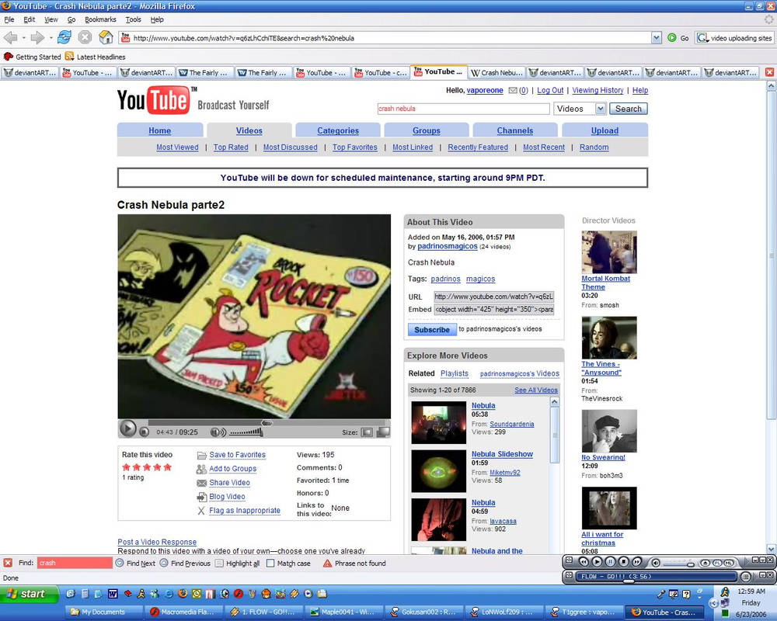The width and height of the screenshot is (777, 621).
Task: Open the Mortal Kombat Theme video thumbnail
Action: pos(609,252)
